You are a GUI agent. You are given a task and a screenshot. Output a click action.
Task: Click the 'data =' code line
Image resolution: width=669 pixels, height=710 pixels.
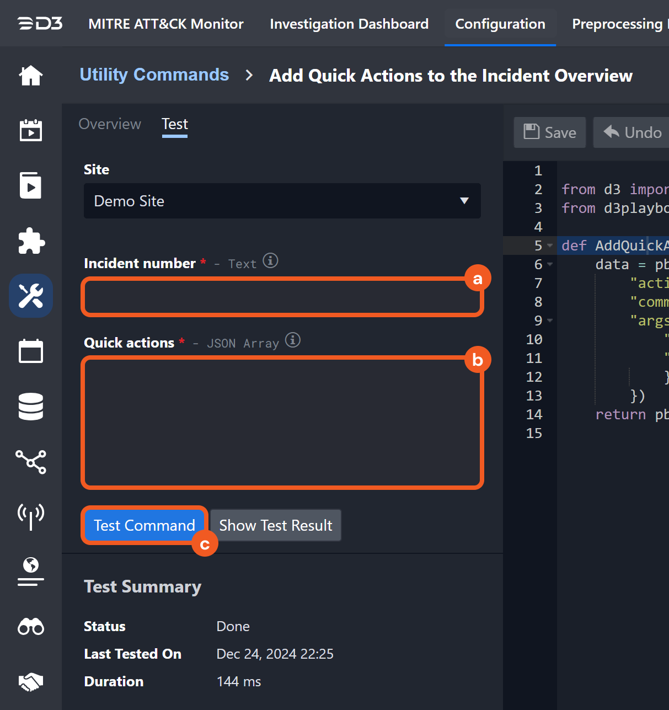click(x=632, y=264)
